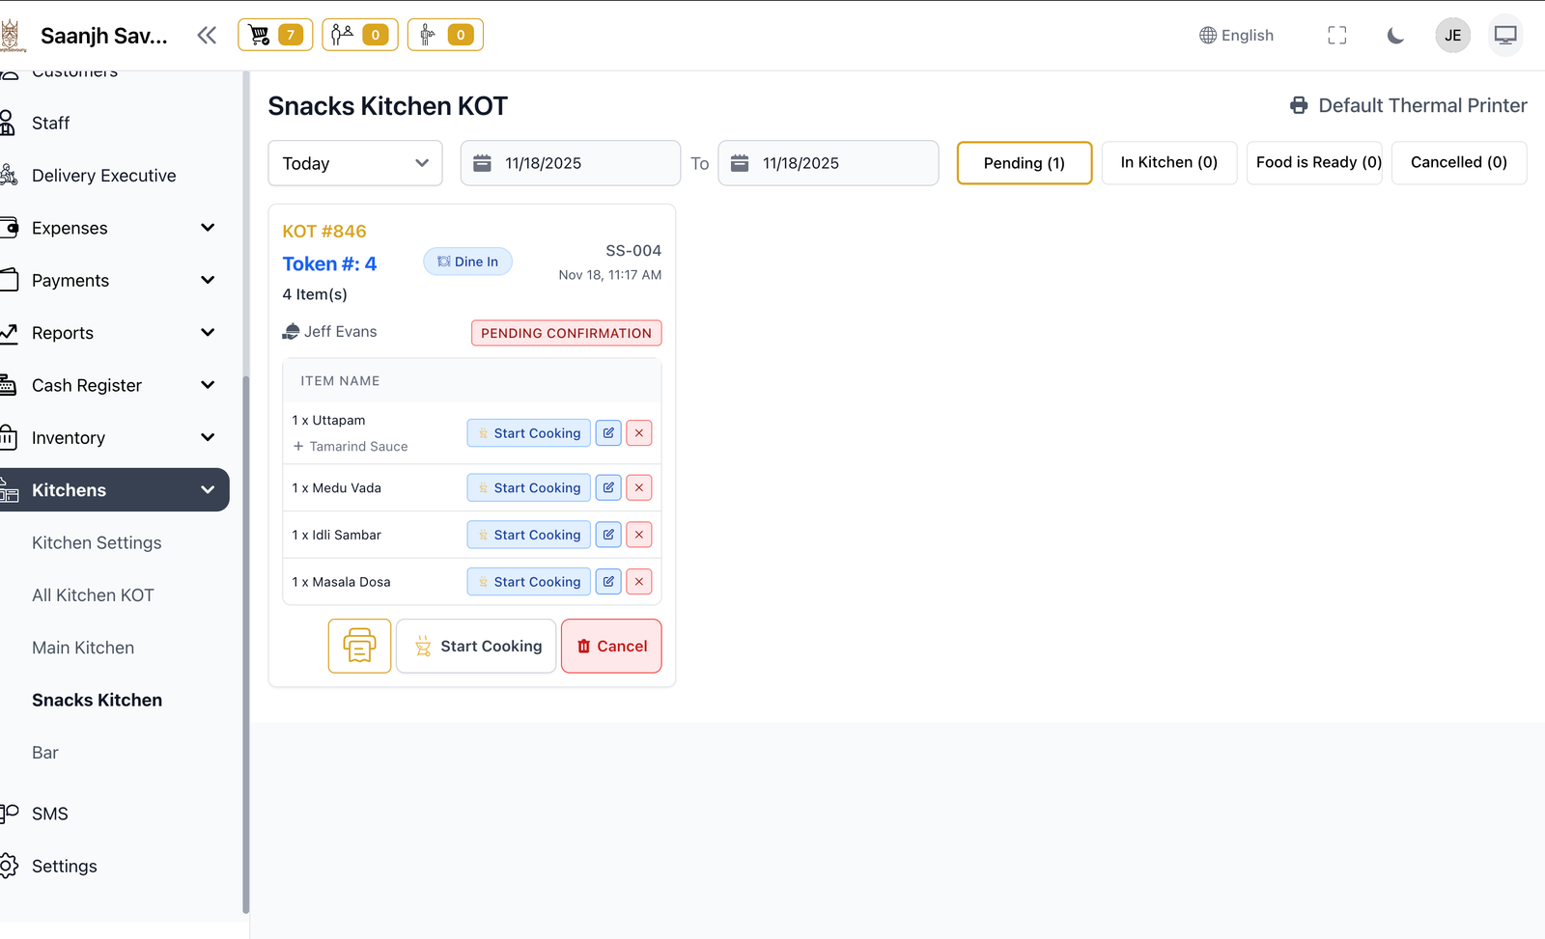The width and height of the screenshot is (1545, 939).
Task: Delete the Idli Sambar item
Action: click(x=639, y=535)
